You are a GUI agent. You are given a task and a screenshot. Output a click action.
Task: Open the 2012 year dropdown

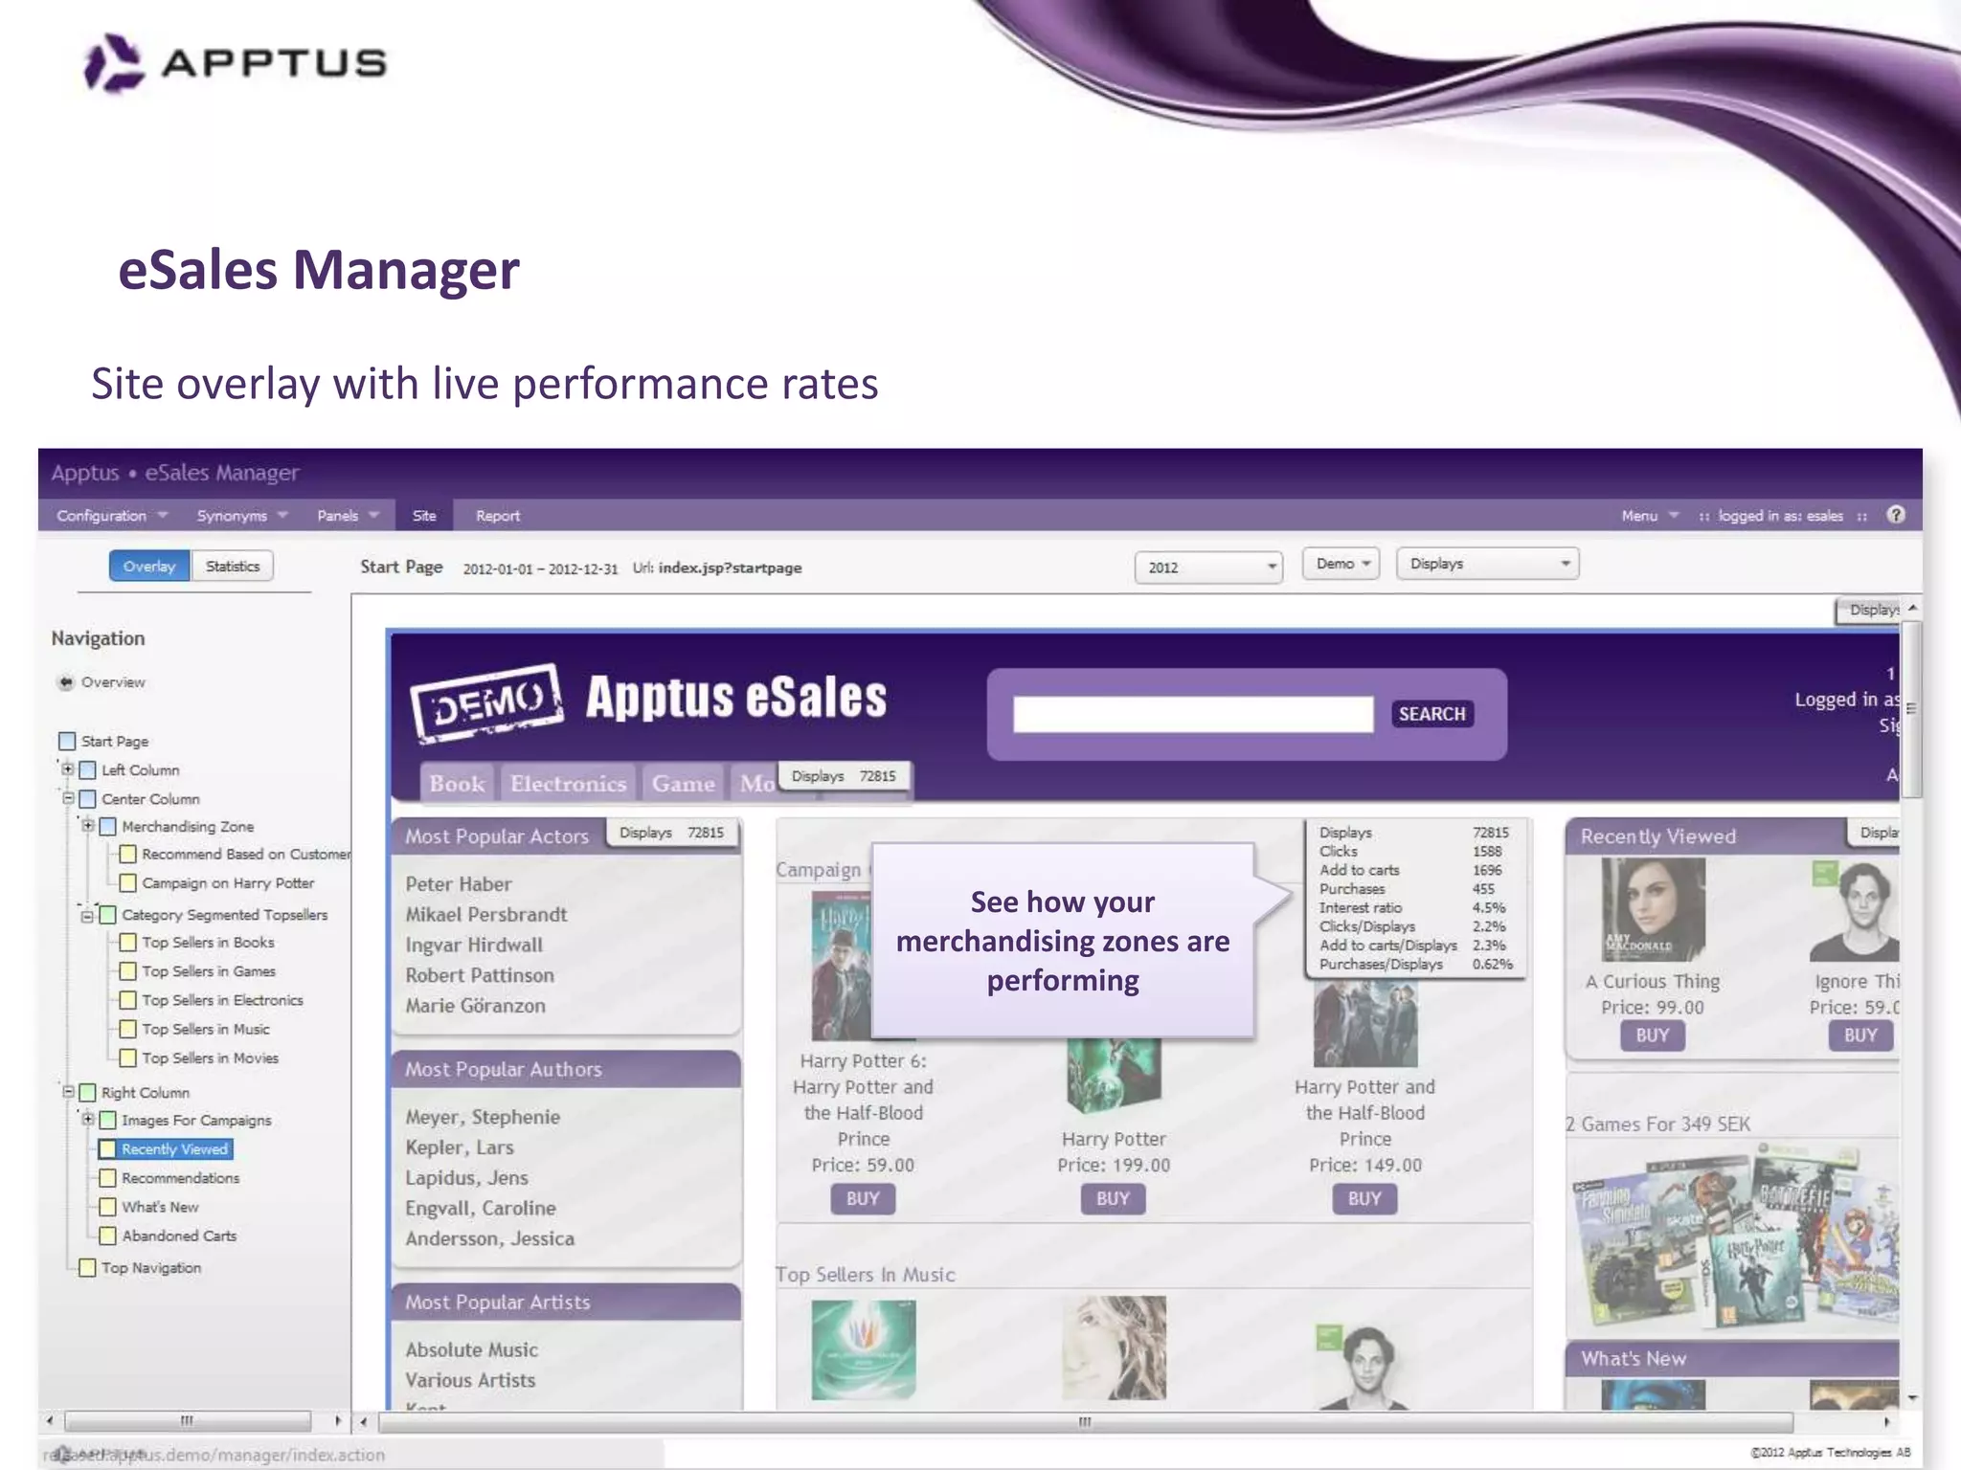click(x=1208, y=567)
